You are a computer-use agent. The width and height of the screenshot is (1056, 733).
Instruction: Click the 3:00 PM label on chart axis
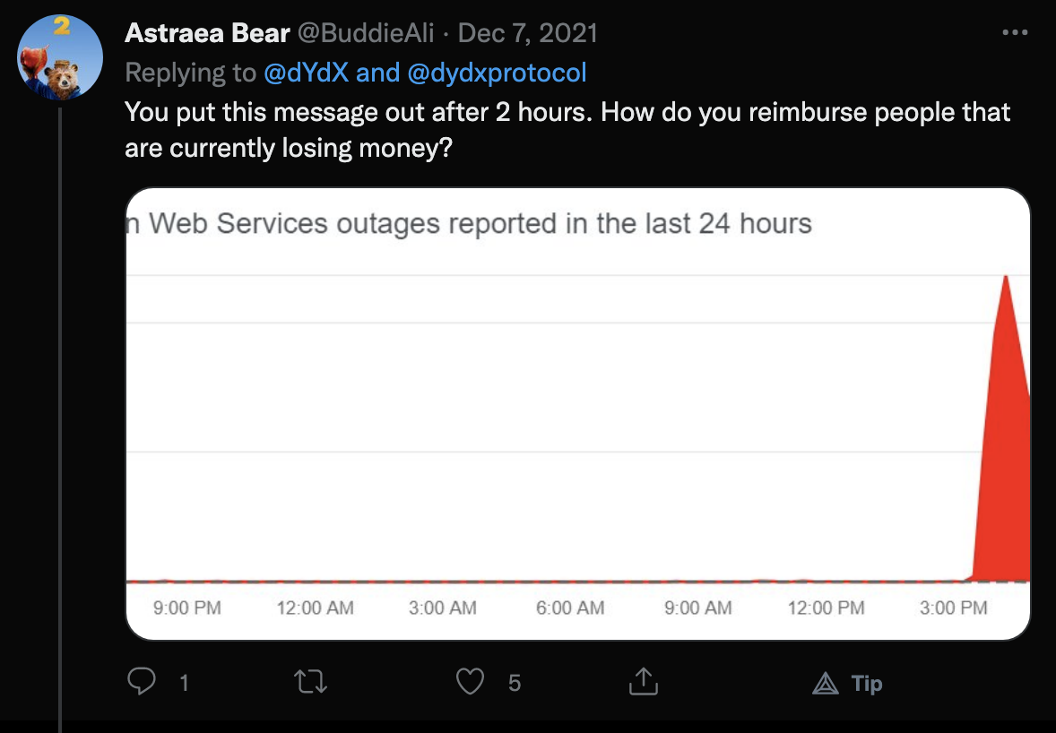(953, 608)
